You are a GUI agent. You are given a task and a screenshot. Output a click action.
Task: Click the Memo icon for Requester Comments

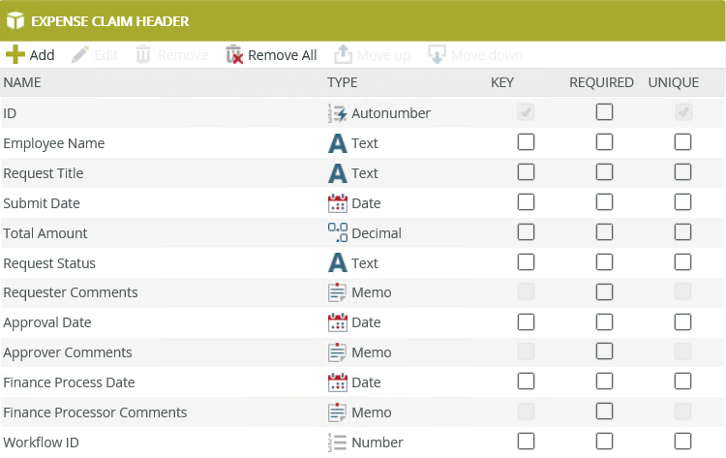coord(338,292)
